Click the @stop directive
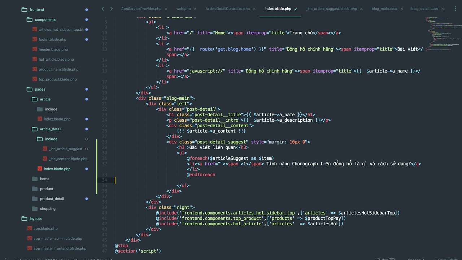The width and height of the screenshot is (462, 260). coord(121,246)
